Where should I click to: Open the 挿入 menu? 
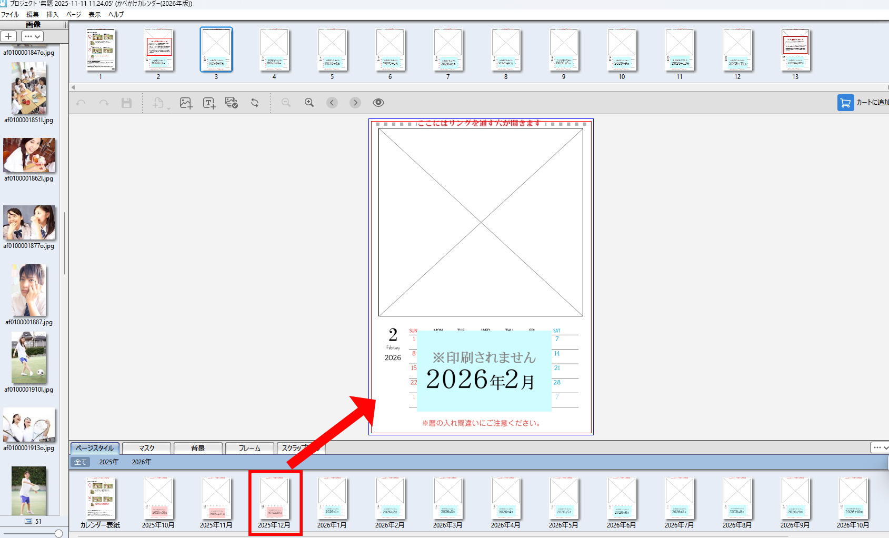coord(52,14)
